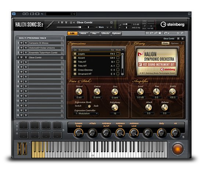Click the oboe instrument icon

(50, 25)
